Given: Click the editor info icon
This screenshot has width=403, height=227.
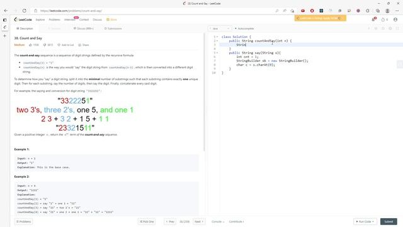Looking at the screenshot, I should click(368, 28).
